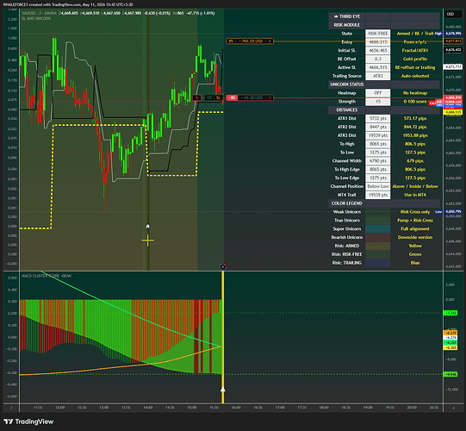The width and height of the screenshot is (466, 431).
Task: Click the Super Unicorn teal color swatch
Action: coord(378,228)
